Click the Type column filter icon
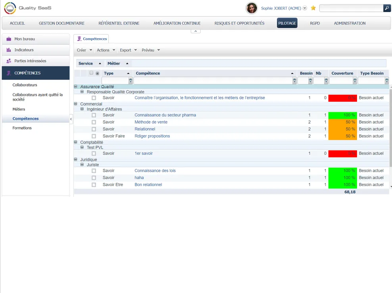Viewport: 392px width, 293px height. [131, 81]
